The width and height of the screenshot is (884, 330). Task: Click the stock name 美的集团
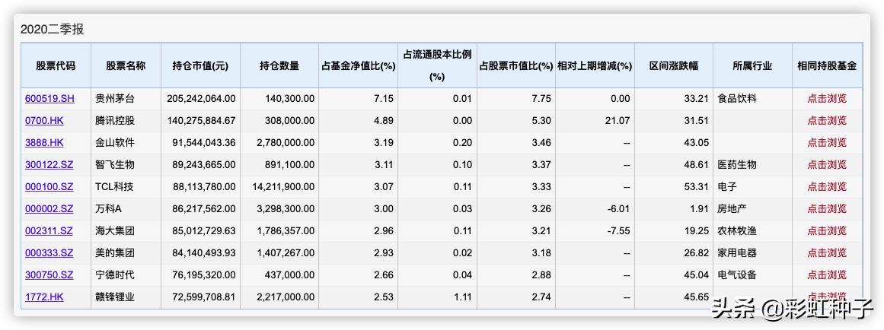tap(115, 252)
